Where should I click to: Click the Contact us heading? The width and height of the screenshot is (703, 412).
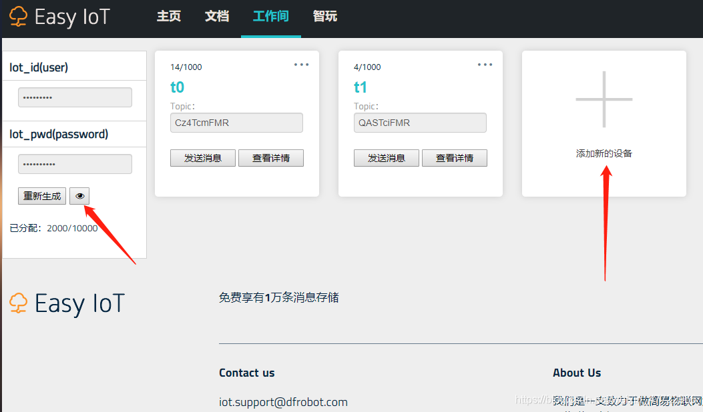246,373
